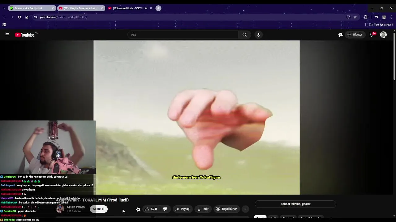Expand the tab search dropdown arrow

coord(4,8)
